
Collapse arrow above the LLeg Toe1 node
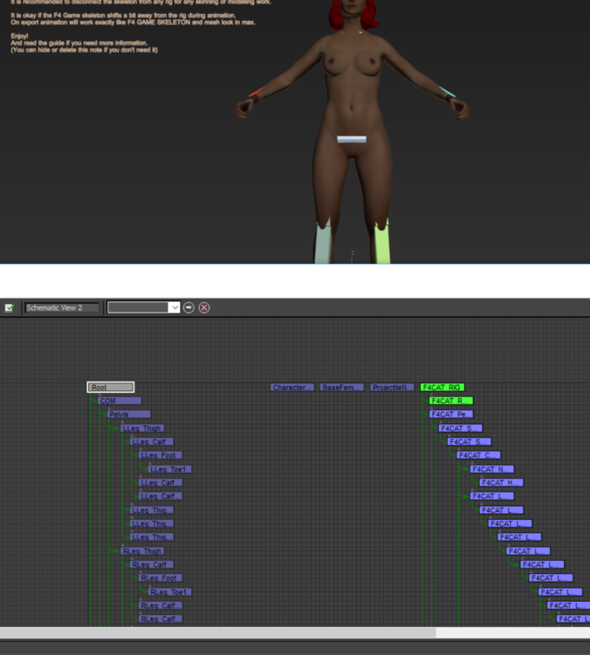149,464
